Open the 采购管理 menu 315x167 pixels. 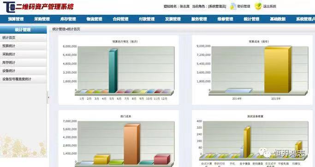tap(42, 19)
